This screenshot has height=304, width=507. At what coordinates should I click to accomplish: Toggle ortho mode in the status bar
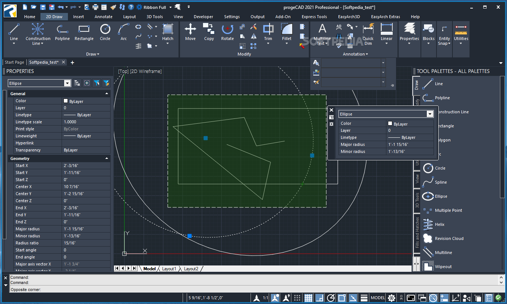tap(320, 298)
